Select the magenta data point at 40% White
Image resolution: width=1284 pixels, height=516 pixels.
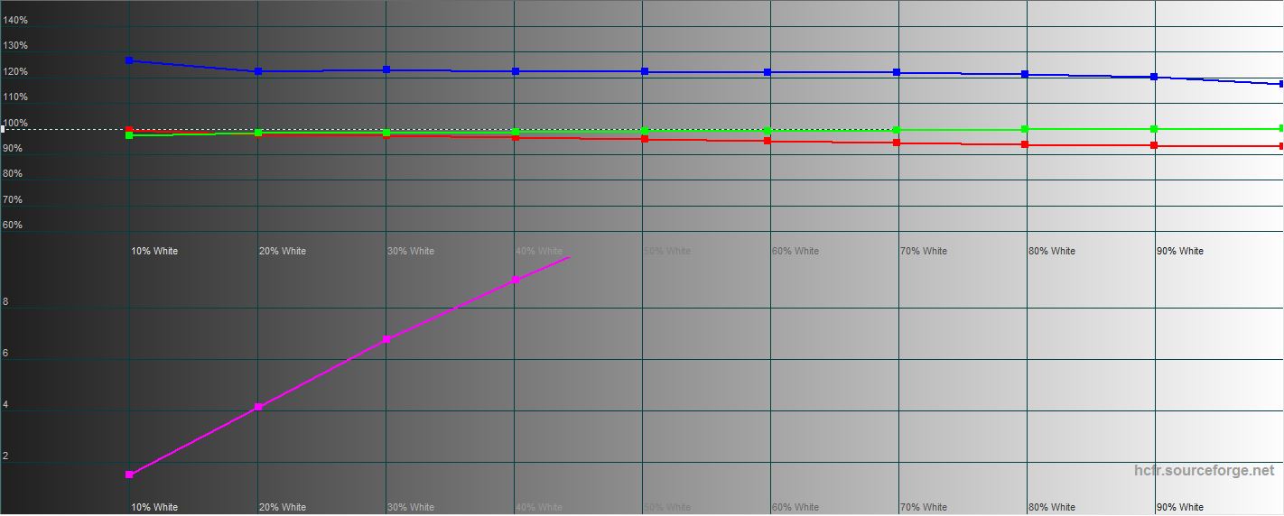click(x=516, y=280)
